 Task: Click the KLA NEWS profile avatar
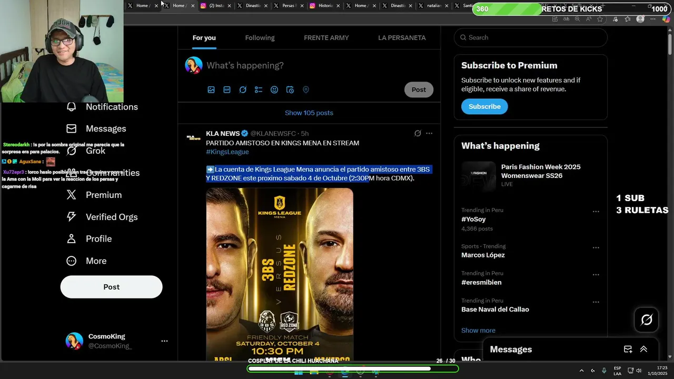pyautogui.click(x=194, y=138)
